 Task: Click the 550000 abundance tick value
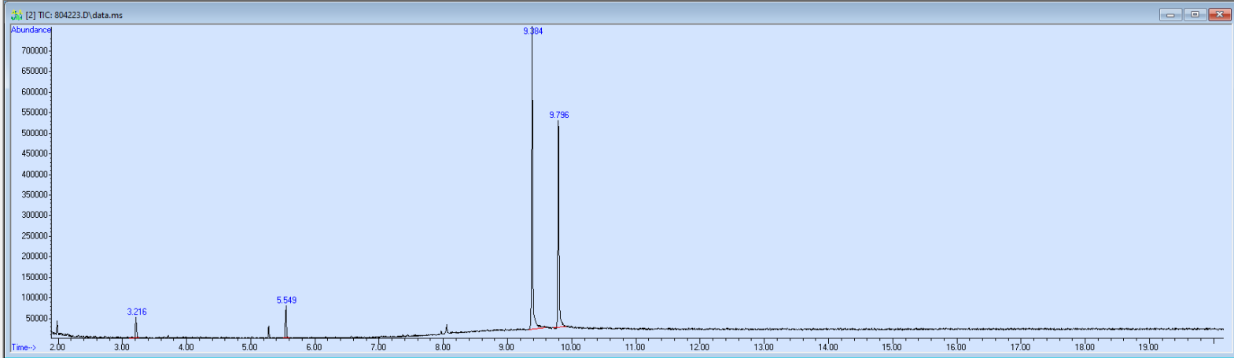(34, 113)
